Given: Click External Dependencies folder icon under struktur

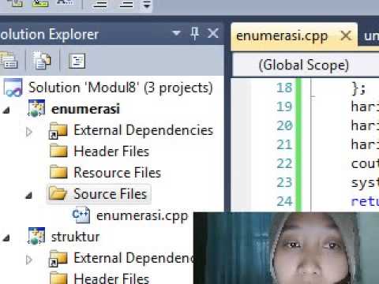Looking at the screenshot, I should click(58, 258).
